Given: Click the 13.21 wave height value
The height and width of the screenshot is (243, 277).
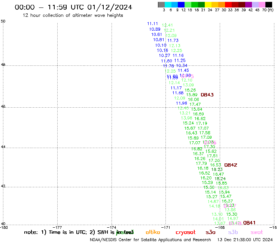Looking at the screenshot, I should pos(185,113).
